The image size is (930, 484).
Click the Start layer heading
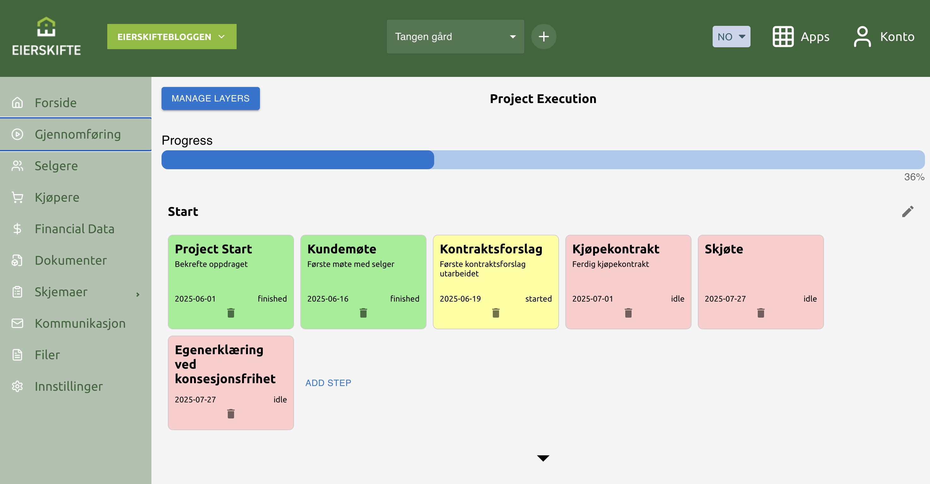(x=183, y=212)
